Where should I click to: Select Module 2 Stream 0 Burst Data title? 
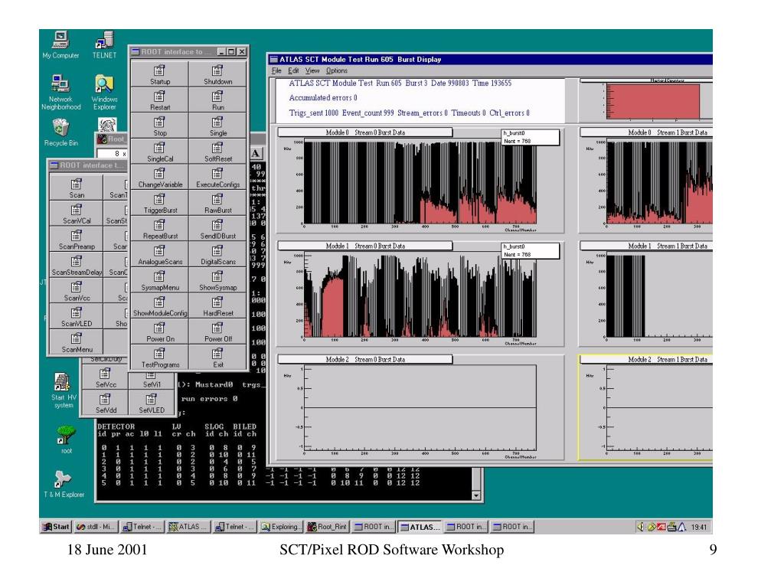click(x=365, y=360)
